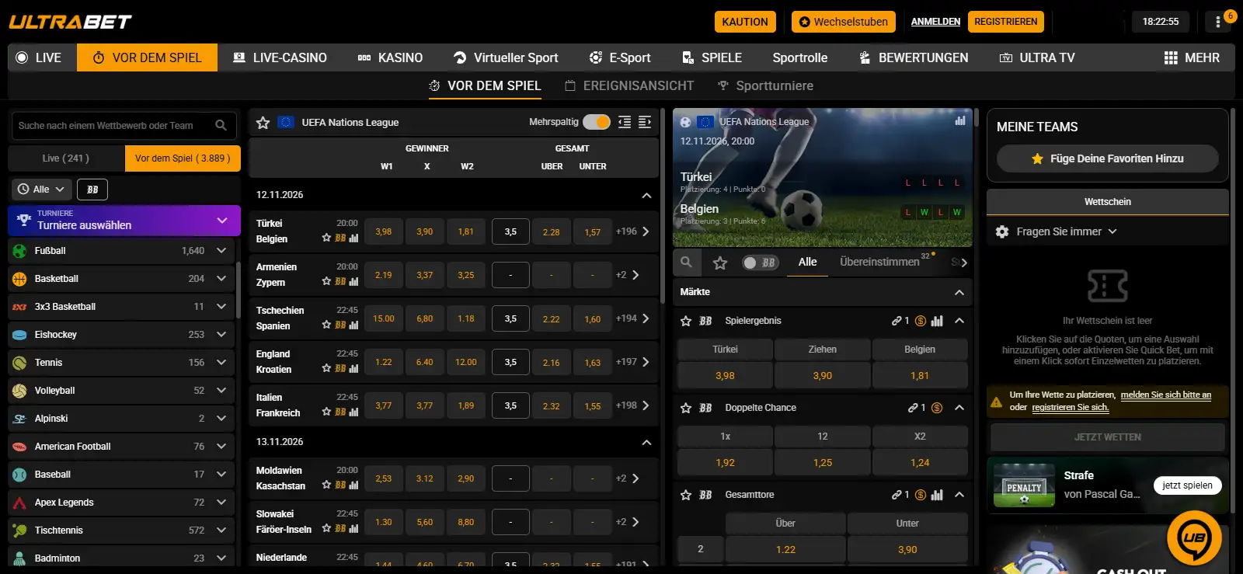The width and height of the screenshot is (1243, 574).
Task: Select Vor dem Spiel (3.889) filter
Action: 183,158
